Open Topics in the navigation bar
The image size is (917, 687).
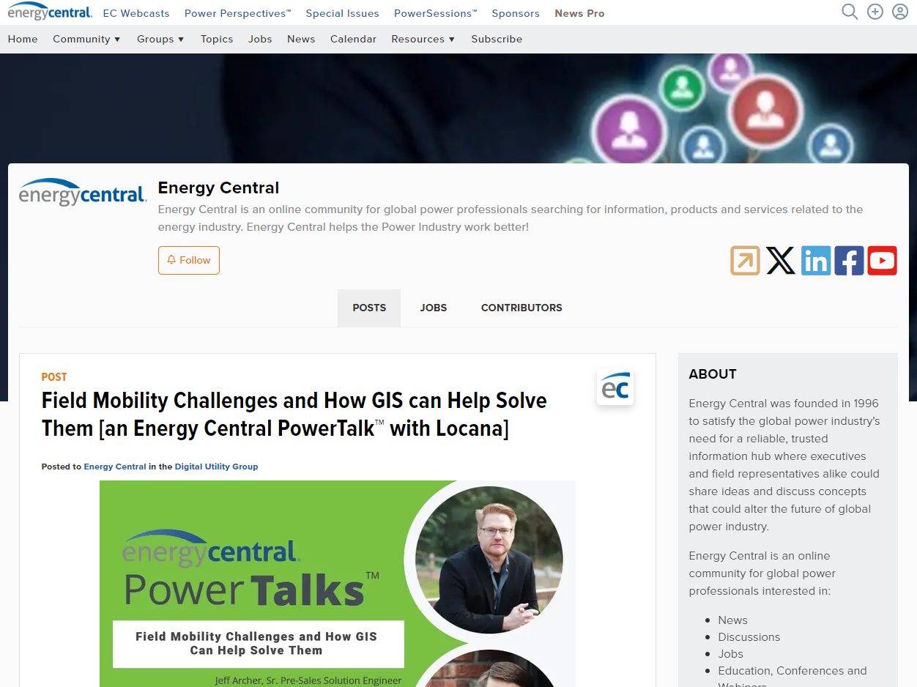217,39
